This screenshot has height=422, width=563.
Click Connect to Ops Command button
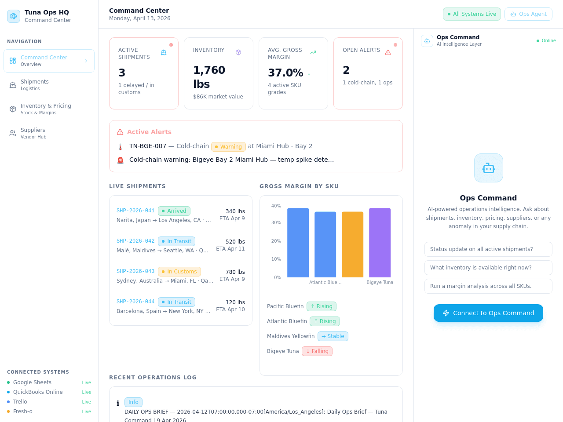click(x=488, y=313)
